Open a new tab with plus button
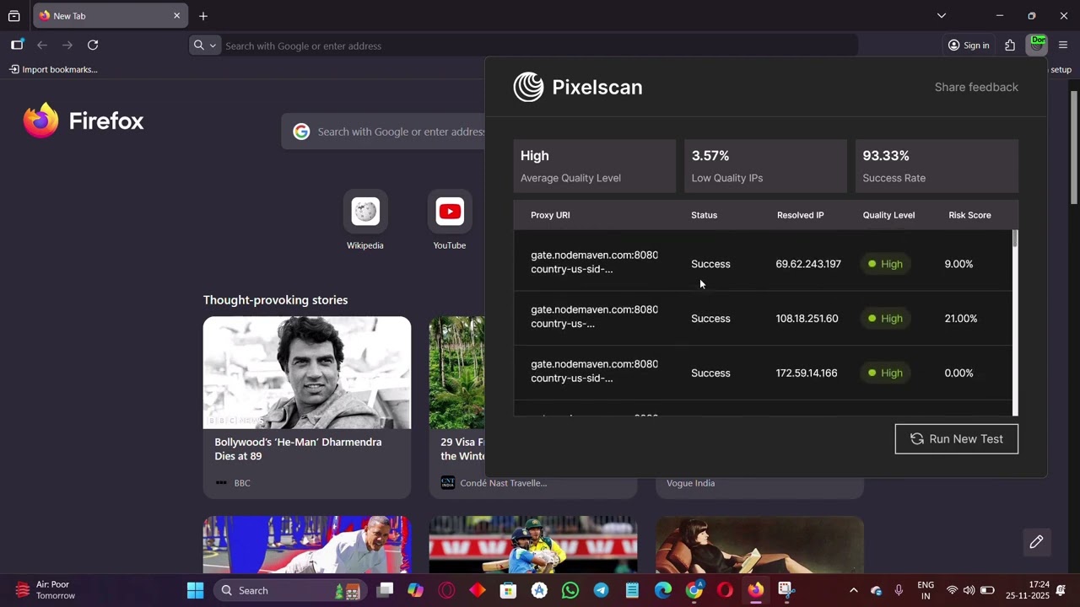 [x=203, y=16]
